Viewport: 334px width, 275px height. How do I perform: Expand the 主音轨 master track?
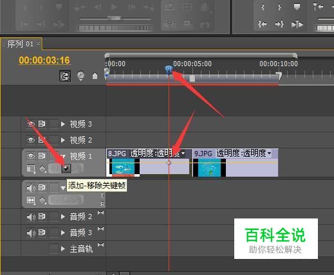tap(63, 249)
